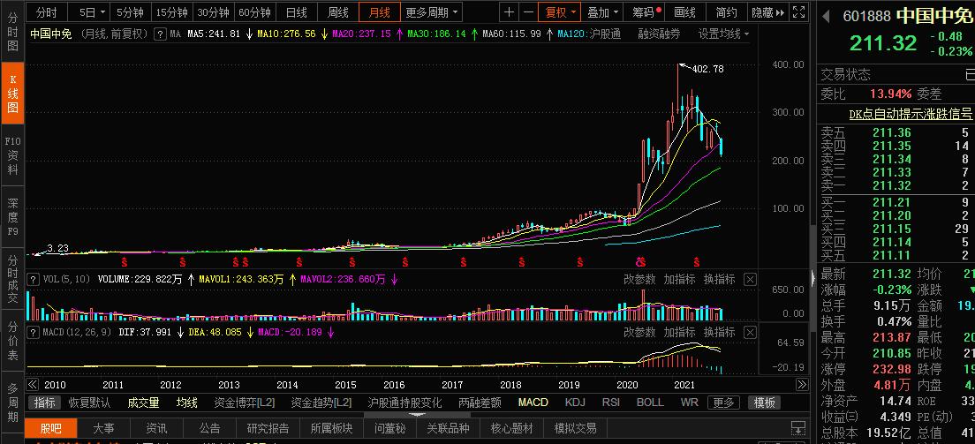
Task: Click 加指标 in the VOL panel
Action: (x=679, y=280)
